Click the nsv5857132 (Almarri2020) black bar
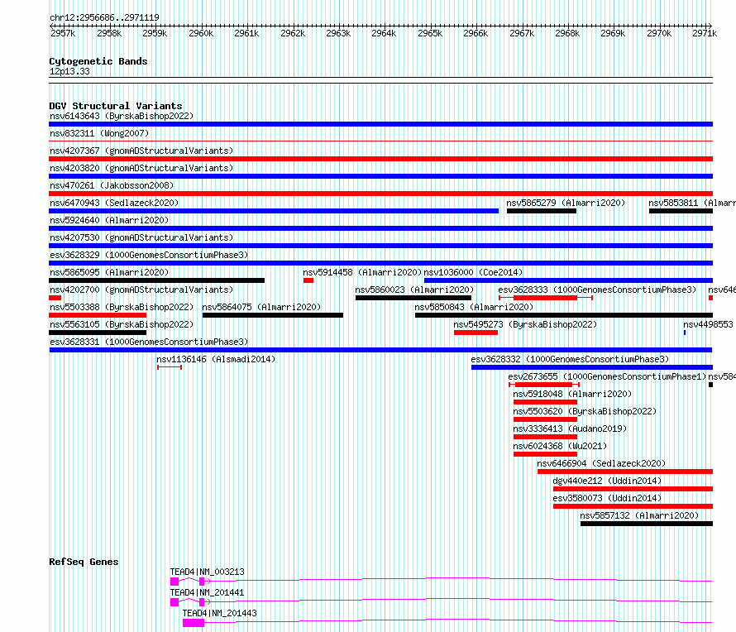The width and height of the screenshot is (736, 632). pyautogui.click(x=647, y=524)
